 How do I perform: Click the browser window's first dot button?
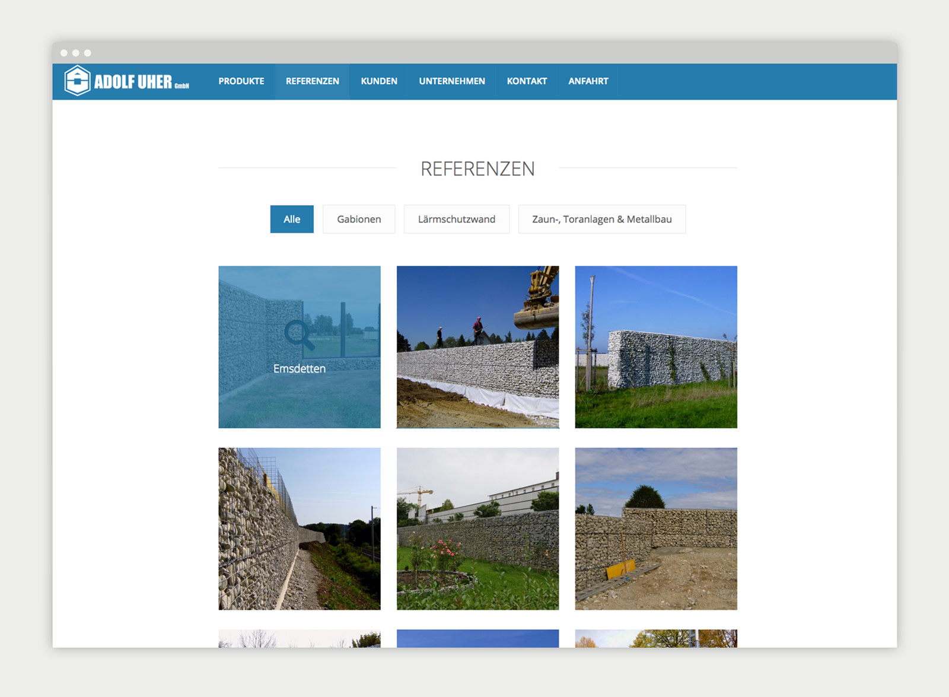(64, 53)
